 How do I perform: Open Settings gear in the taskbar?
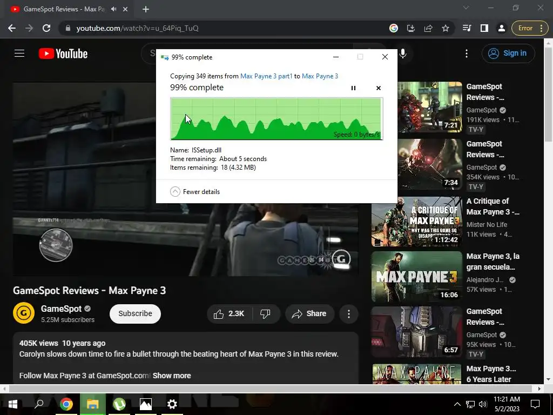(x=172, y=404)
